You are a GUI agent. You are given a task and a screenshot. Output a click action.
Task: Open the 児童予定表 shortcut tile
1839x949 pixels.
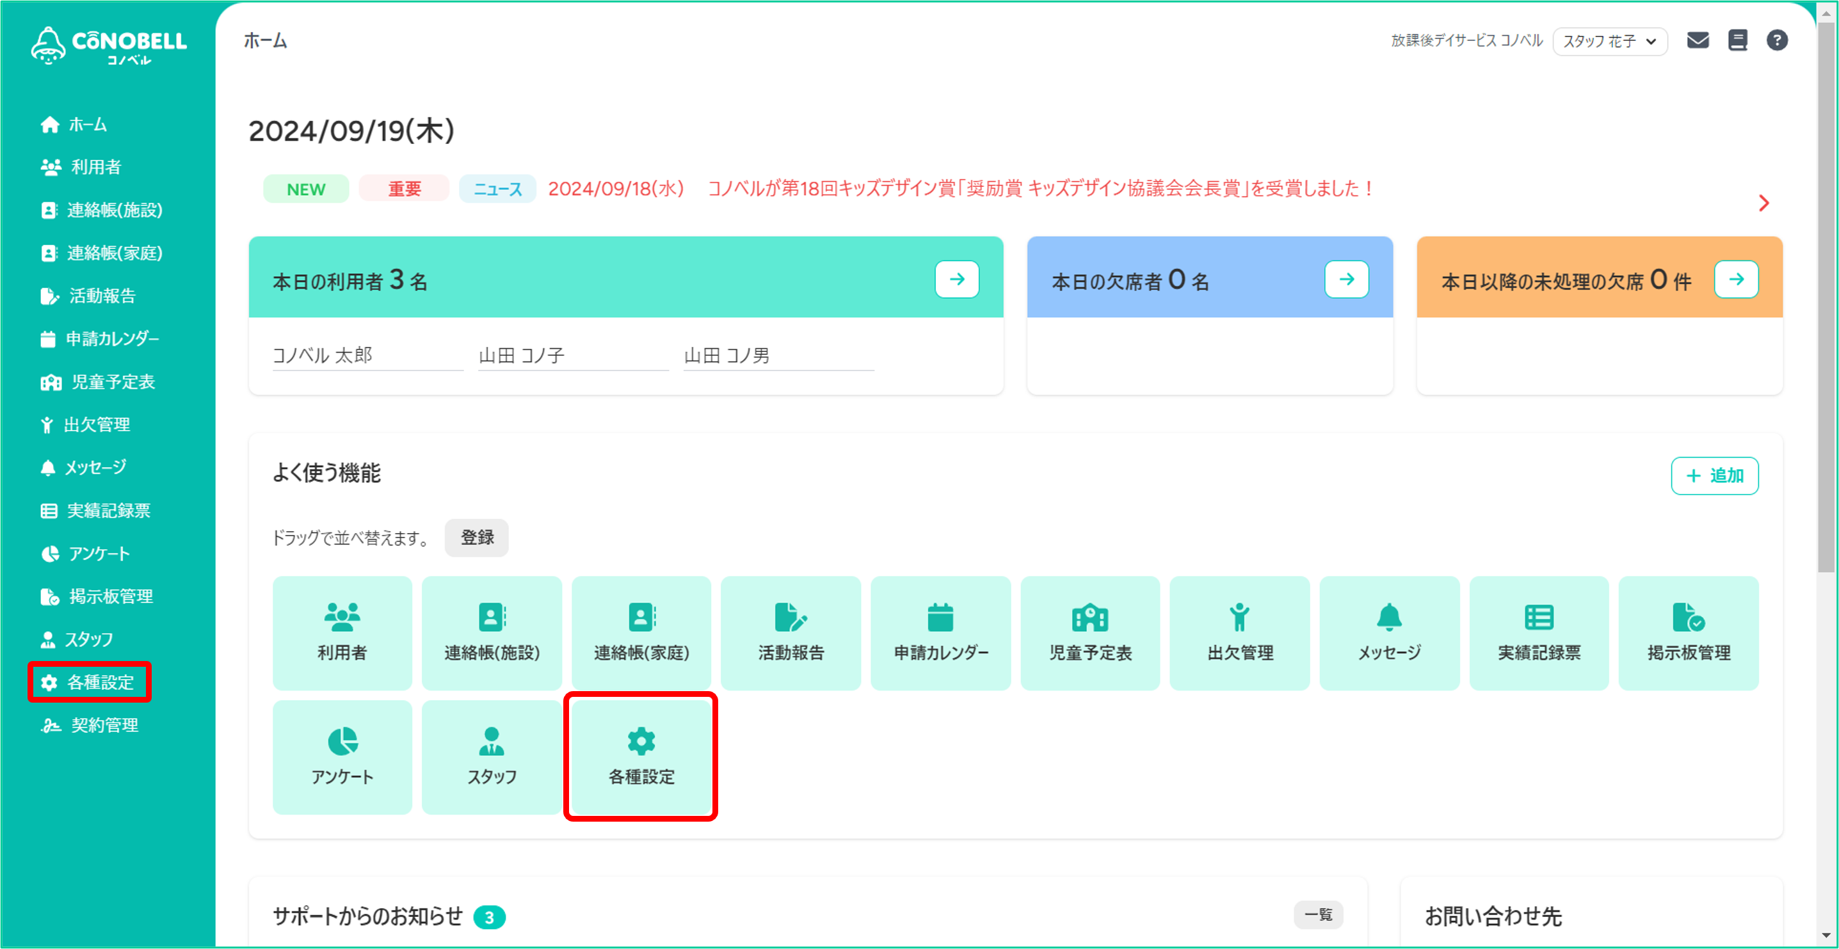[1090, 633]
